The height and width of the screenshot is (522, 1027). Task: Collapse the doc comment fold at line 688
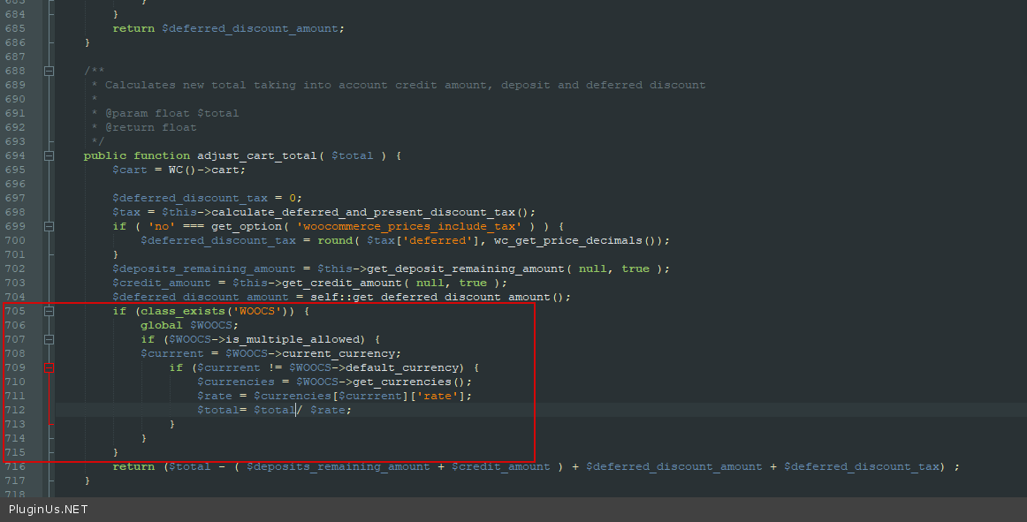pos(49,71)
